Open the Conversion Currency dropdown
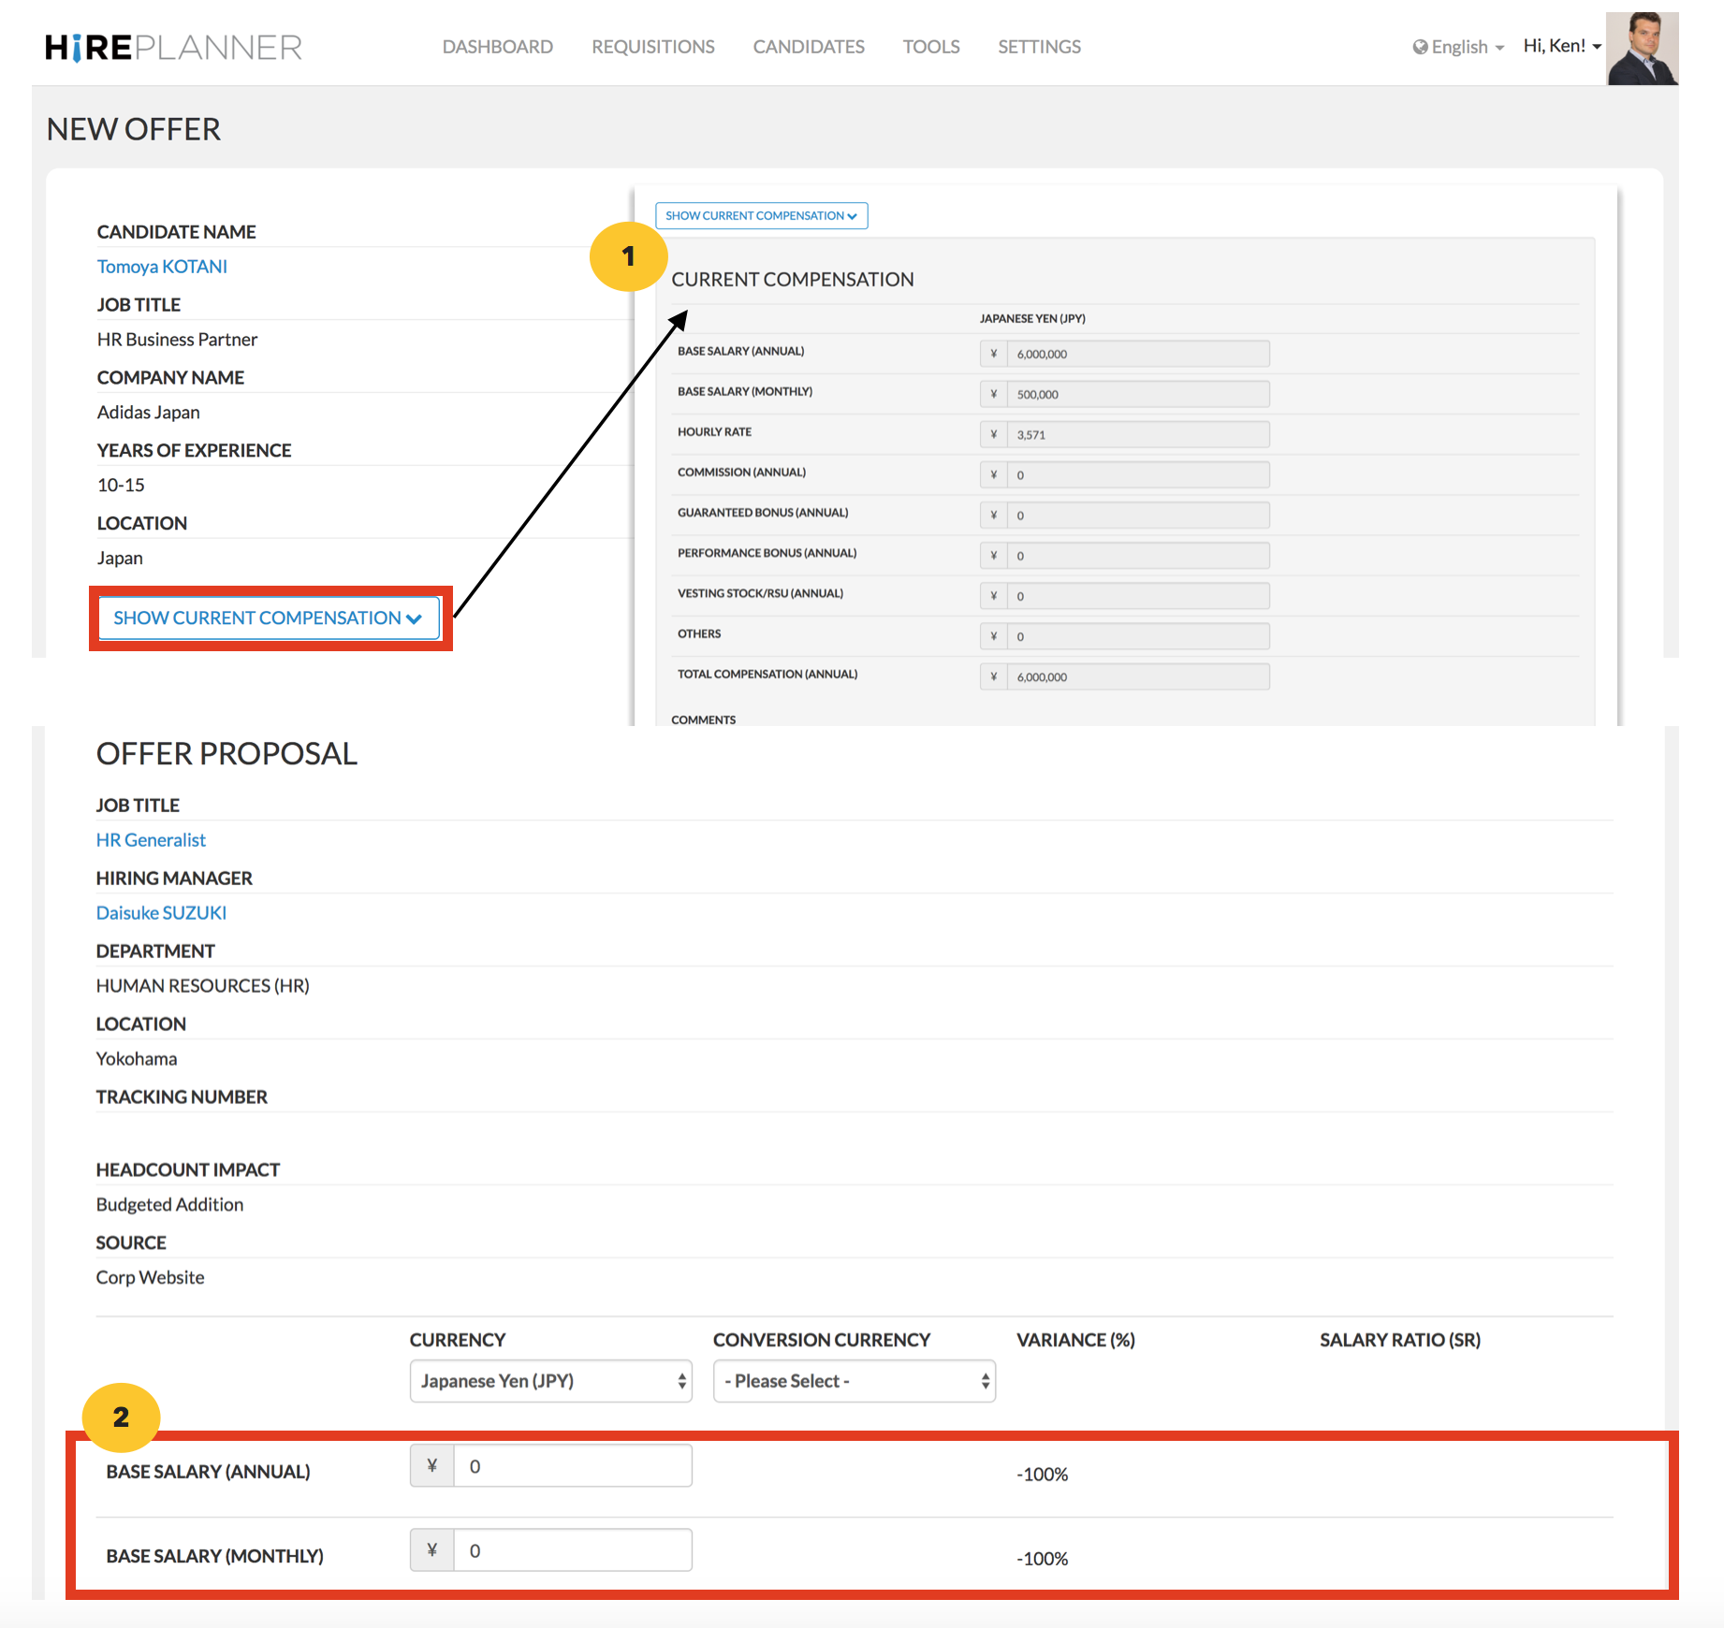This screenshot has width=1724, height=1628. click(x=854, y=1381)
